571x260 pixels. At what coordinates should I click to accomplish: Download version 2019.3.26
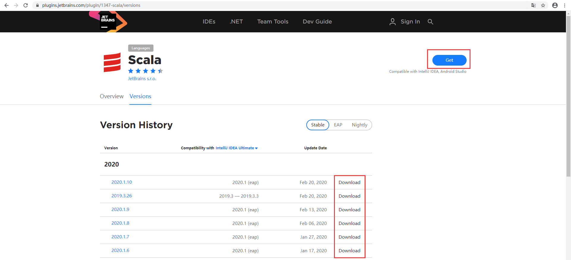click(x=349, y=196)
